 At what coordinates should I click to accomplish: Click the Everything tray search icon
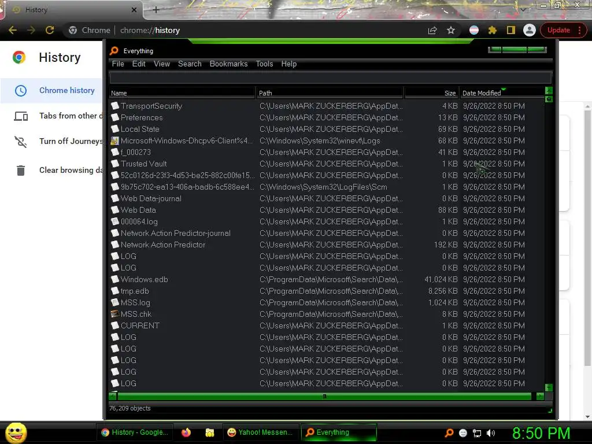449,433
